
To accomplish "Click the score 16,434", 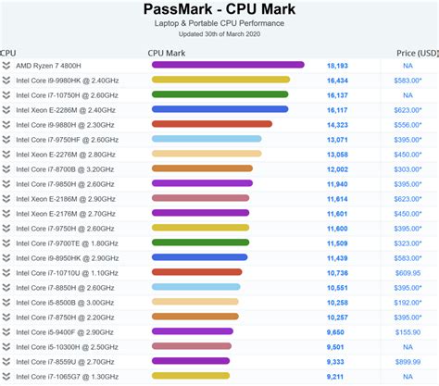I will click(x=337, y=81).
